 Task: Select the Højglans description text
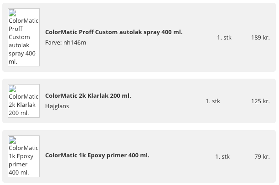click(x=57, y=106)
